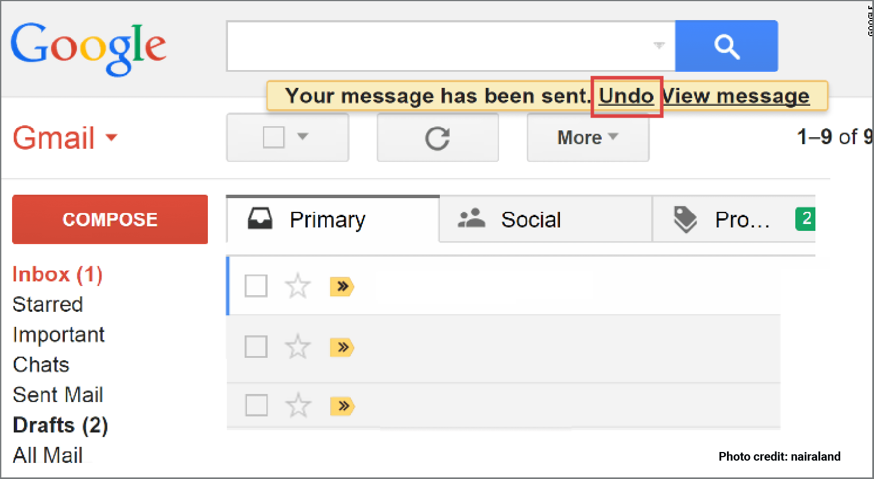This screenshot has width=874, height=479.
Task: Click Undo to recall the sent message
Action: coord(626,96)
